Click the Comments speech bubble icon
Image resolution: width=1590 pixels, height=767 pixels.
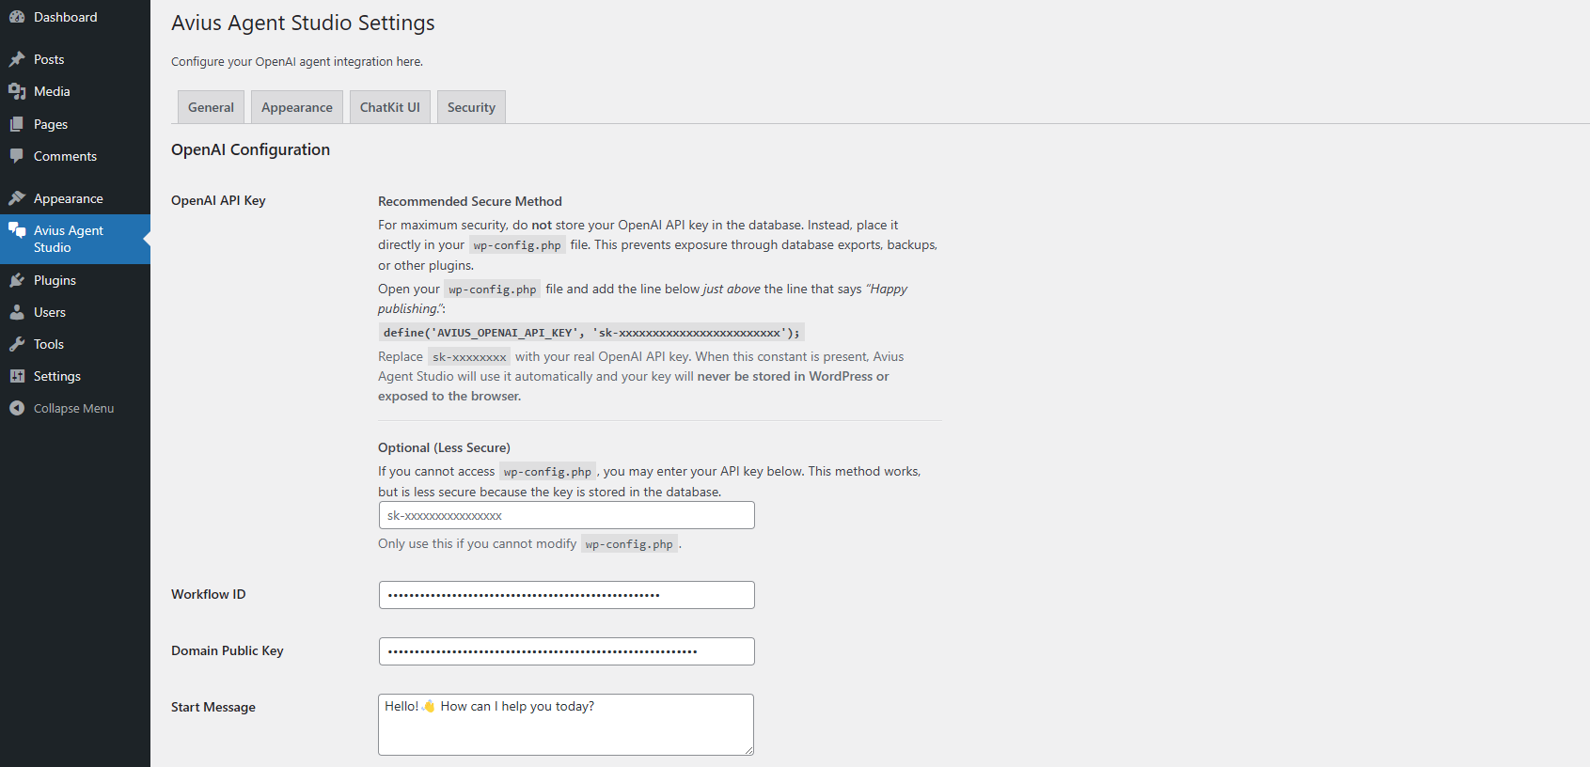(x=17, y=156)
